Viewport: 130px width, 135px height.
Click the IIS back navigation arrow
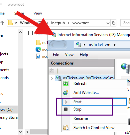click(53, 45)
